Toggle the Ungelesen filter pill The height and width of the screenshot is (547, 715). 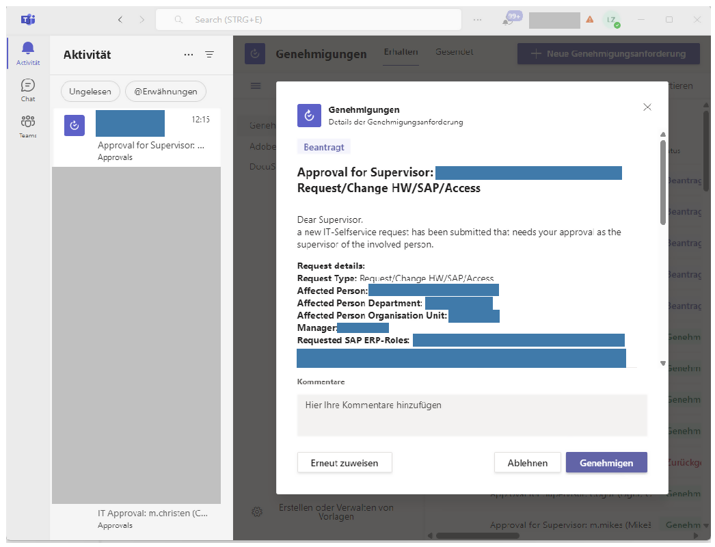tap(91, 92)
